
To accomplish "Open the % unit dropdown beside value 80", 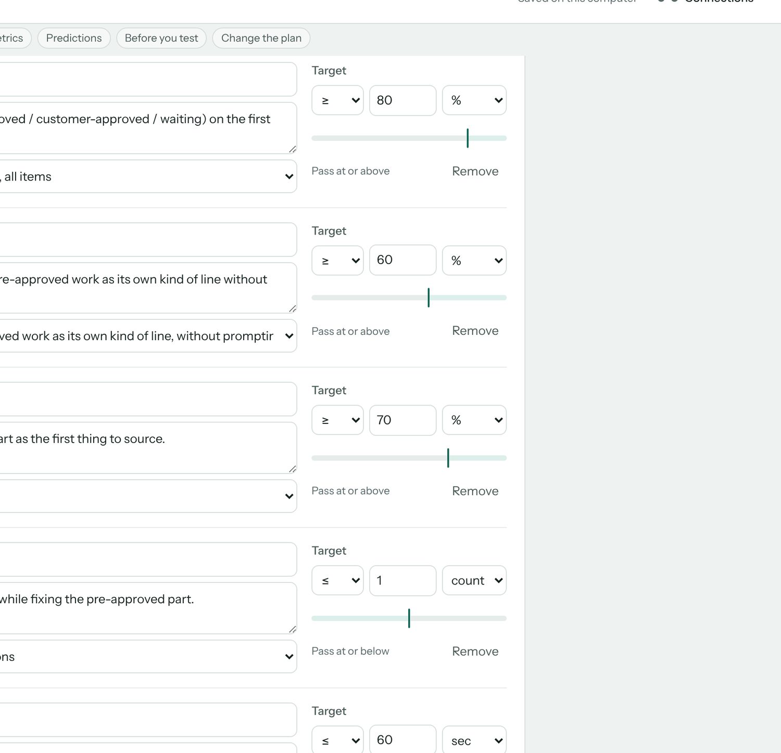I will pyautogui.click(x=474, y=100).
